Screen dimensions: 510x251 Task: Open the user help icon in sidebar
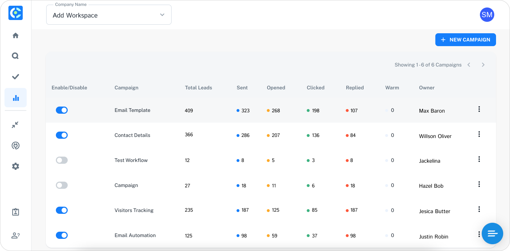(x=15, y=236)
